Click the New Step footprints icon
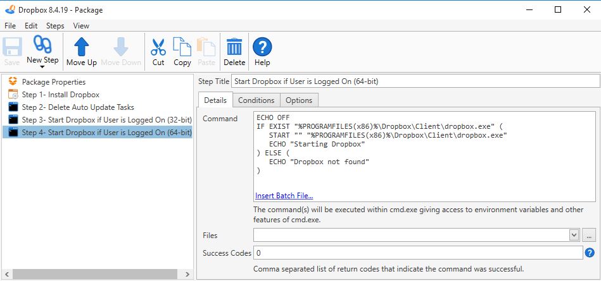Screen dimensions: 601x281 (42, 44)
